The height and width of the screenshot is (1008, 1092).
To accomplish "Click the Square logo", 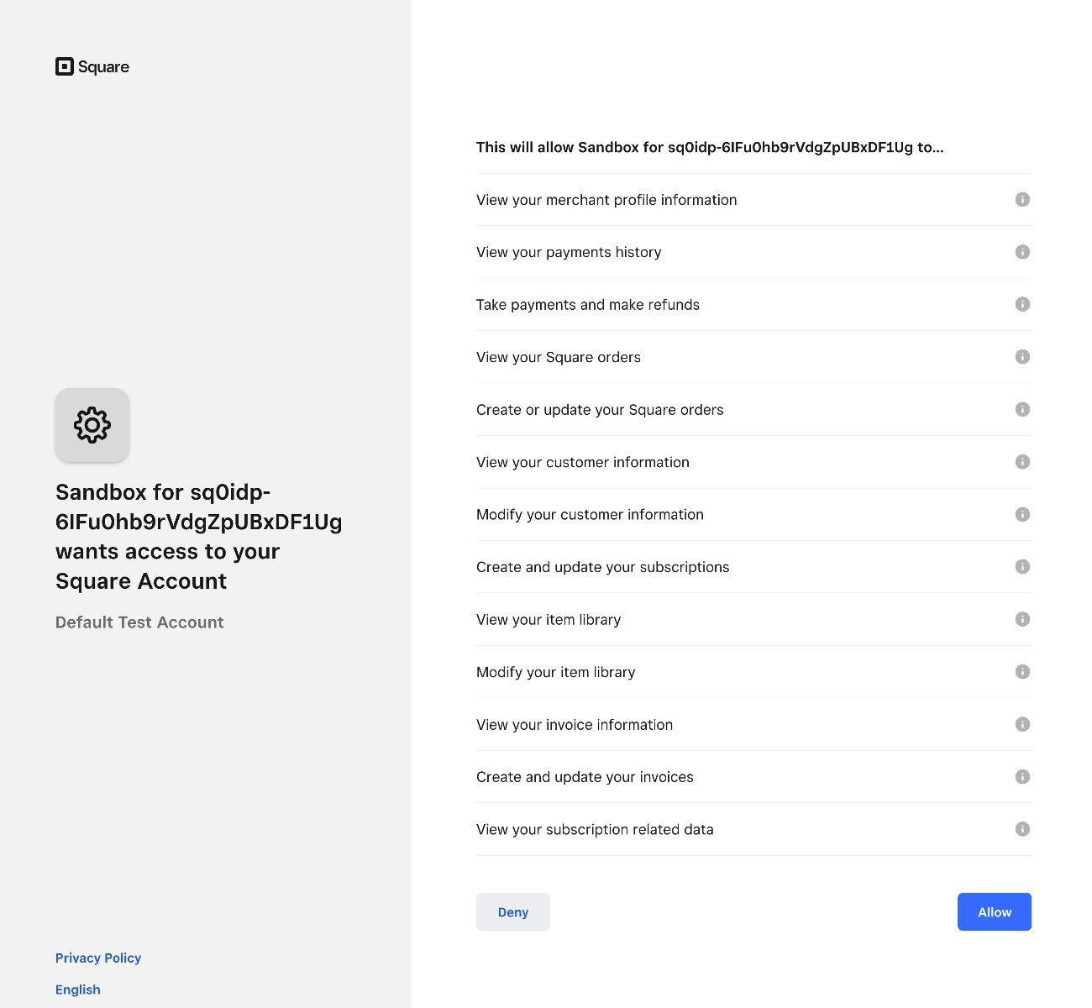I will [x=92, y=66].
